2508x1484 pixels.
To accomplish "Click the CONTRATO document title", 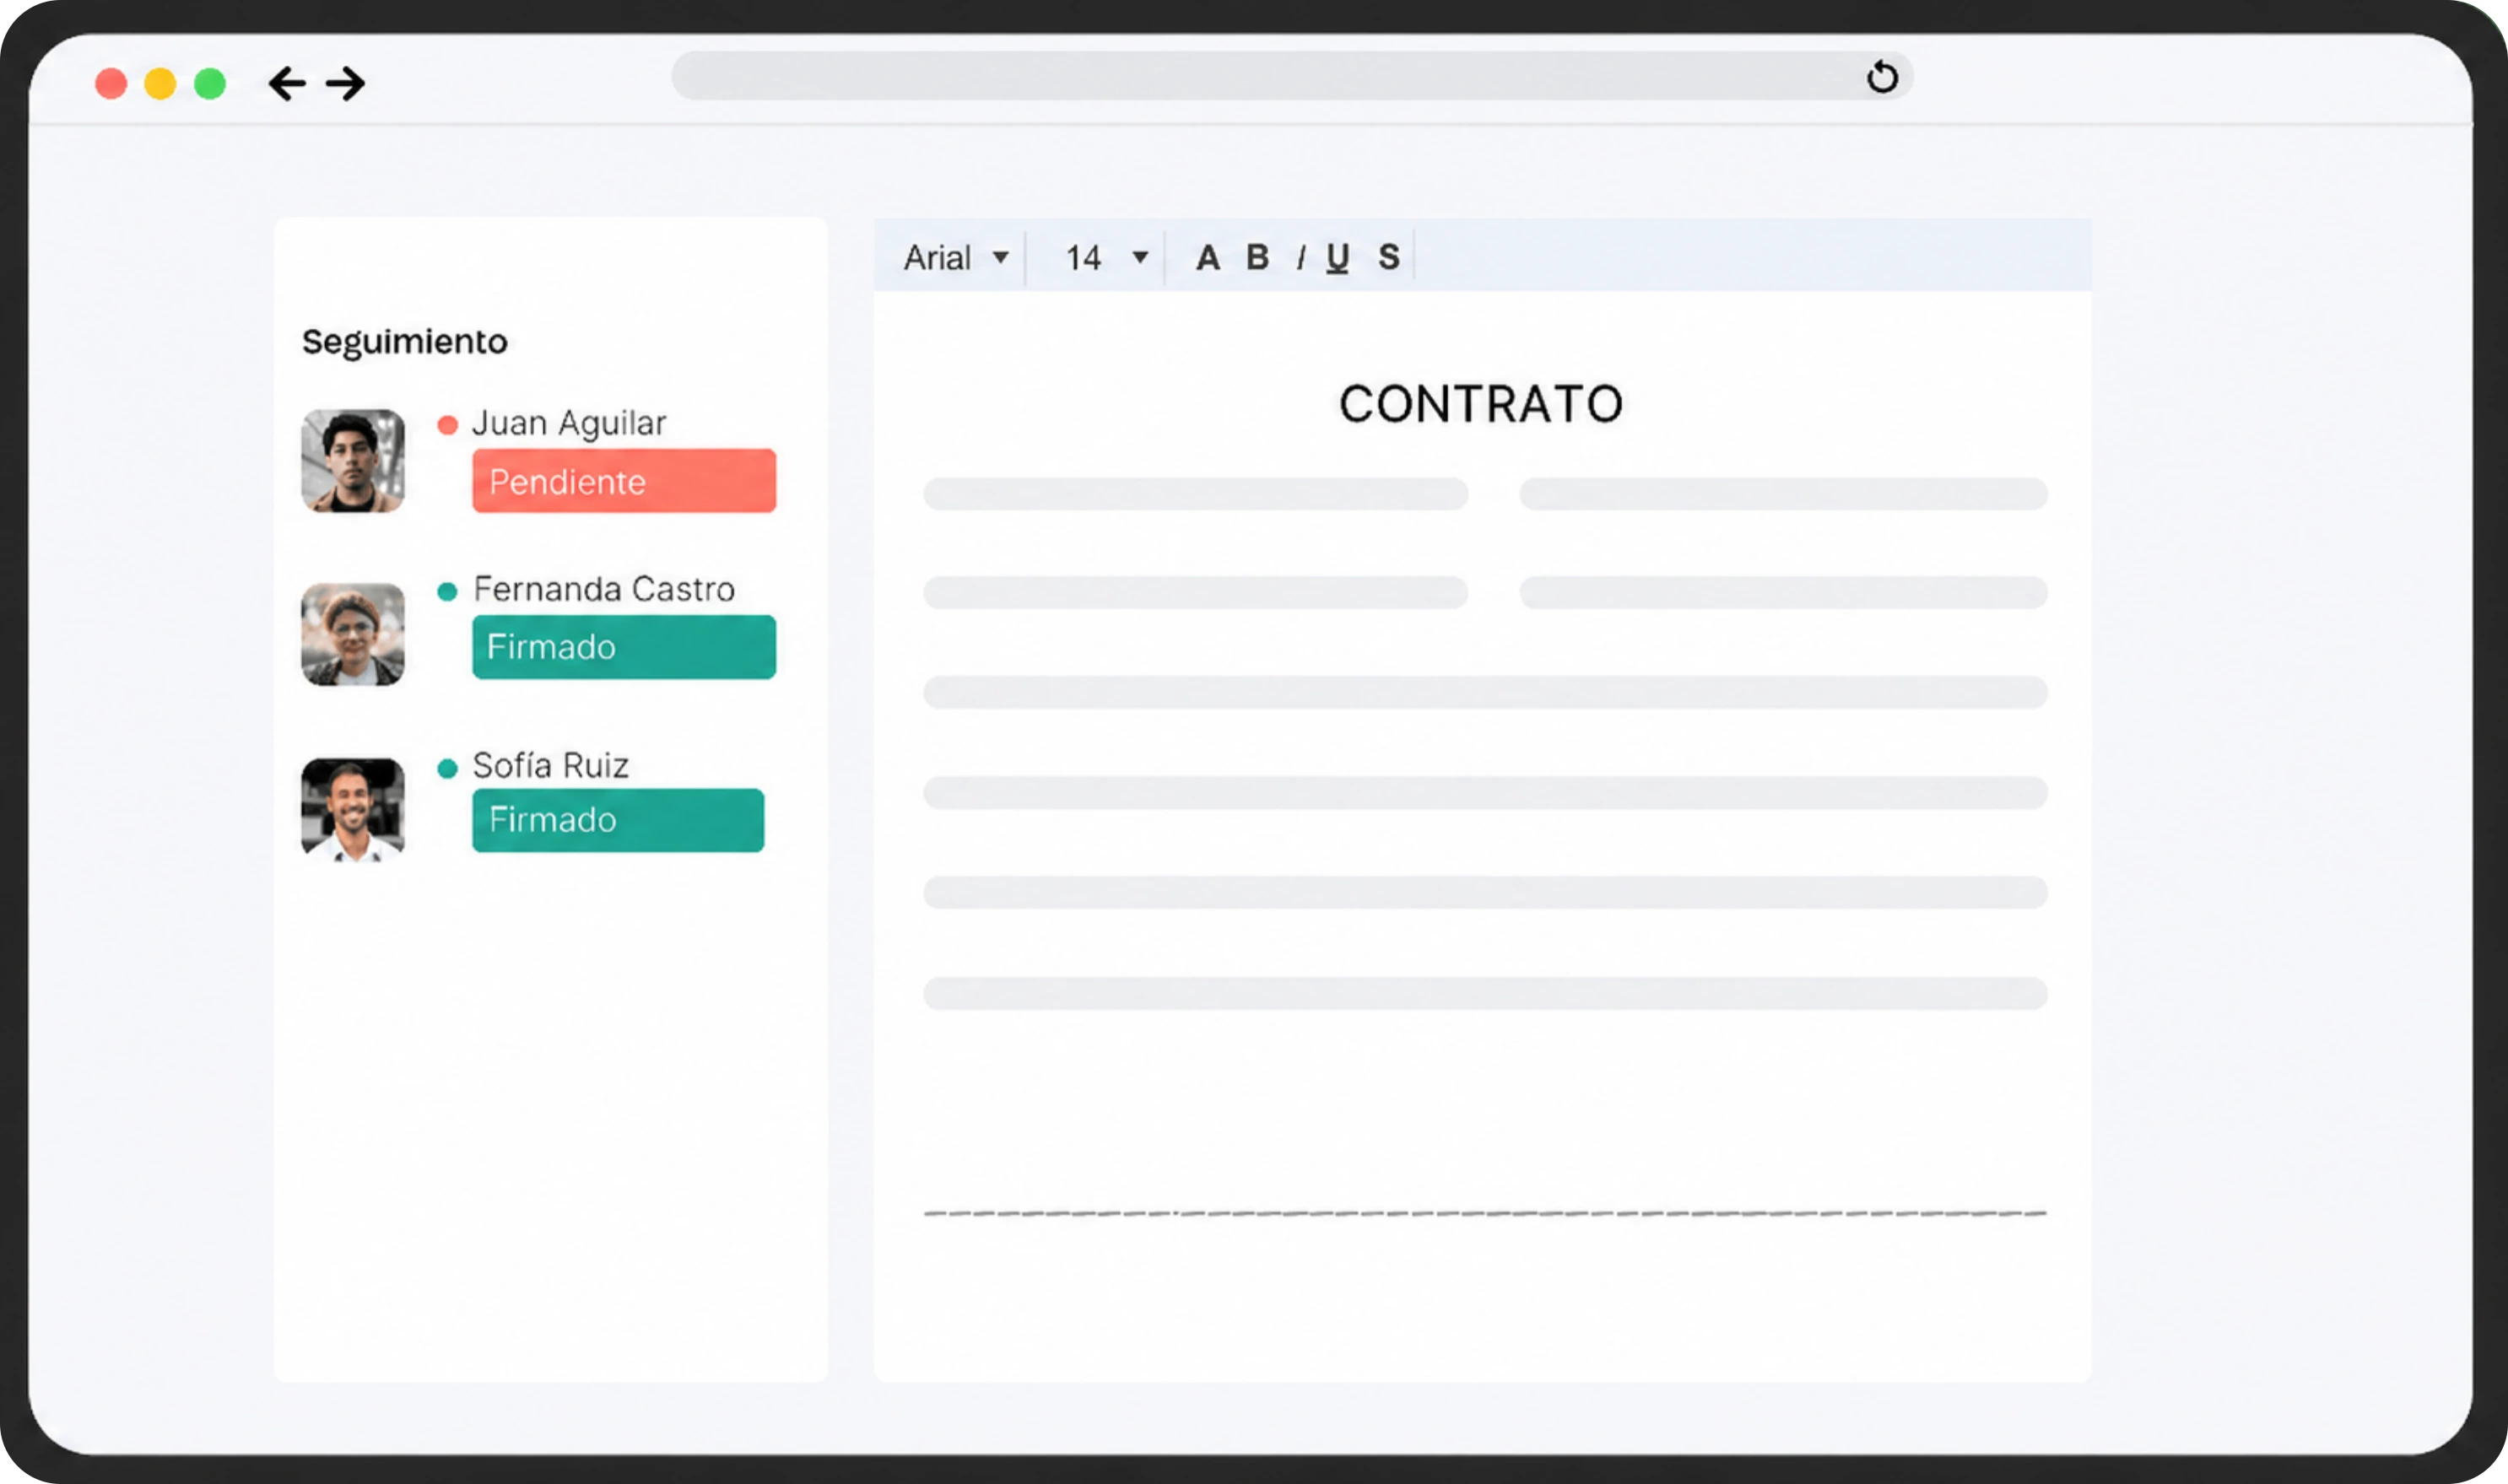I will 1481,404.
